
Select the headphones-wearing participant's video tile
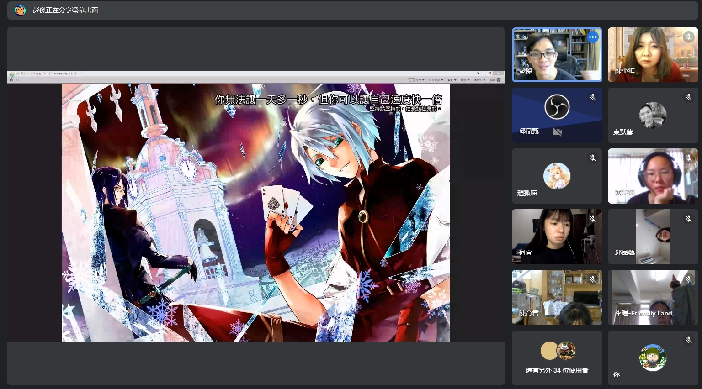coord(653,176)
